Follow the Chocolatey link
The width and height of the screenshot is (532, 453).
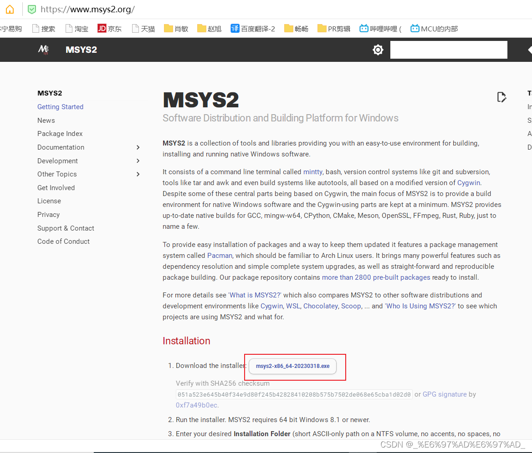(x=321, y=306)
